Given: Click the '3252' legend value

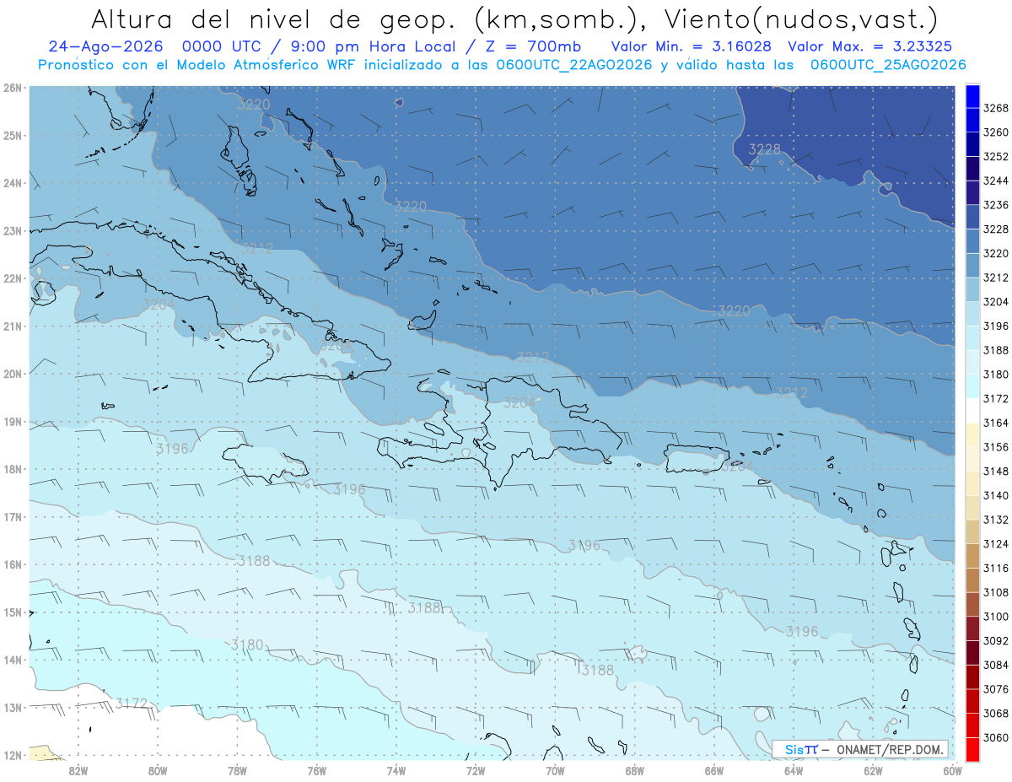Looking at the screenshot, I should pyautogui.click(x=996, y=157).
